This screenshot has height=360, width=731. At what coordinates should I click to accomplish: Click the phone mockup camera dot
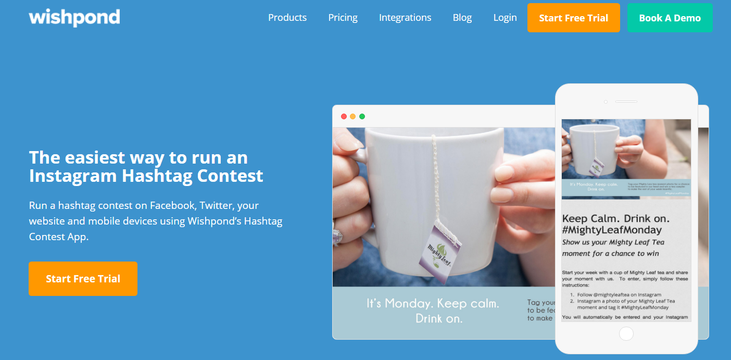[606, 102]
